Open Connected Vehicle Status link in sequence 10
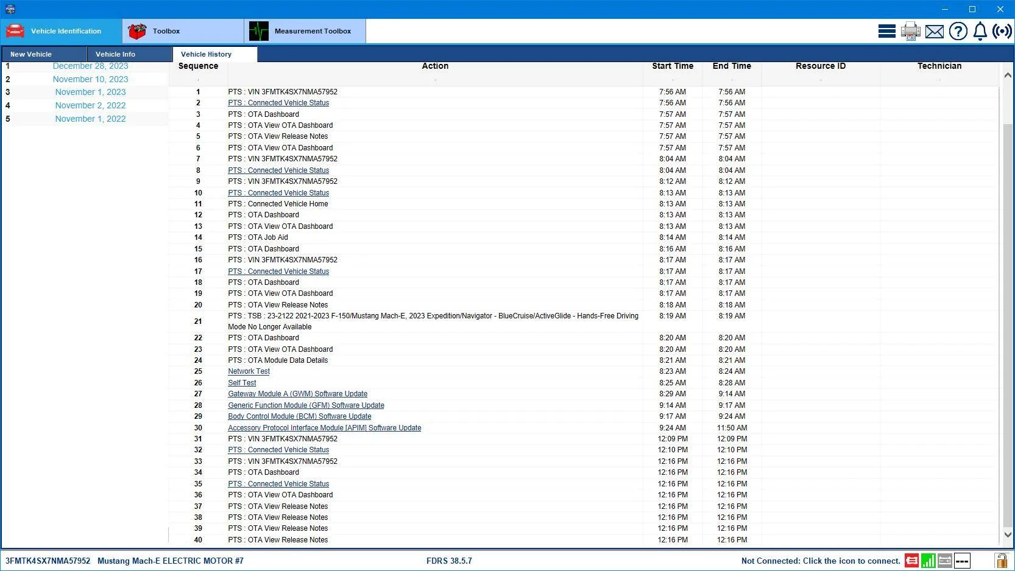This screenshot has width=1015, height=571. click(278, 193)
